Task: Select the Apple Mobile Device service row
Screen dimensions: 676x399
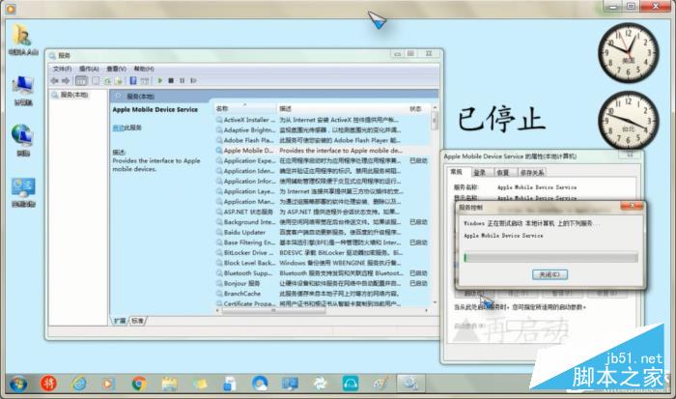Action: [323, 151]
